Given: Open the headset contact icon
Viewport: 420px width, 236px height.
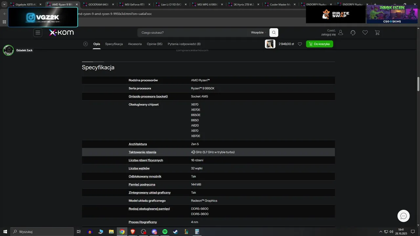Looking at the screenshot, I should tap(353, 32).
